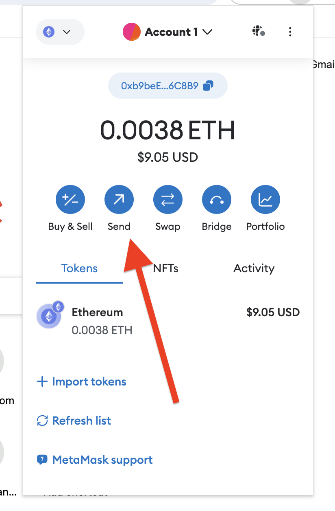Select the Buy & Sell icon

70,199
